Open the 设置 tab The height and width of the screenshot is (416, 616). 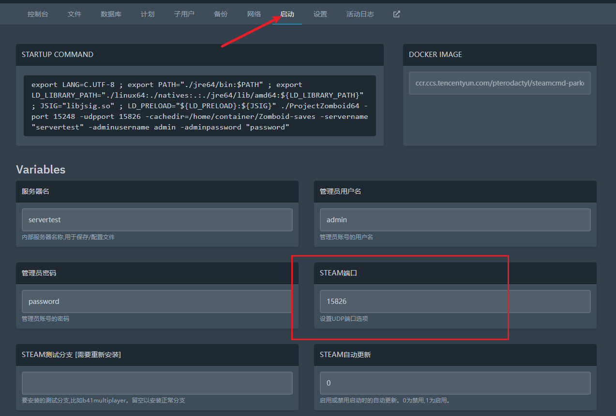320,14
